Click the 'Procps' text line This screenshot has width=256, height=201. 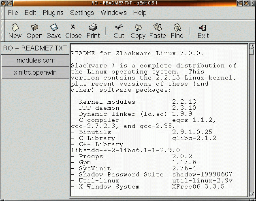[x=91, y=156]
